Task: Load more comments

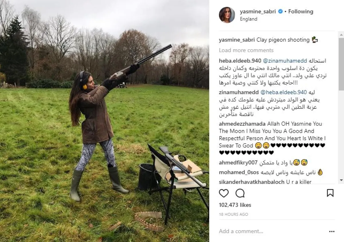Action: pos(246,50)
